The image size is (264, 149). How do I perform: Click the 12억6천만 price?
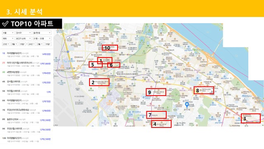[x=46, y=111]
